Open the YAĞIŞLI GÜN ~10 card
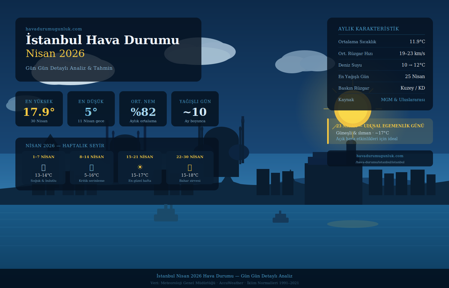Viewport: 449px width, 288px height. click(195, 109)
